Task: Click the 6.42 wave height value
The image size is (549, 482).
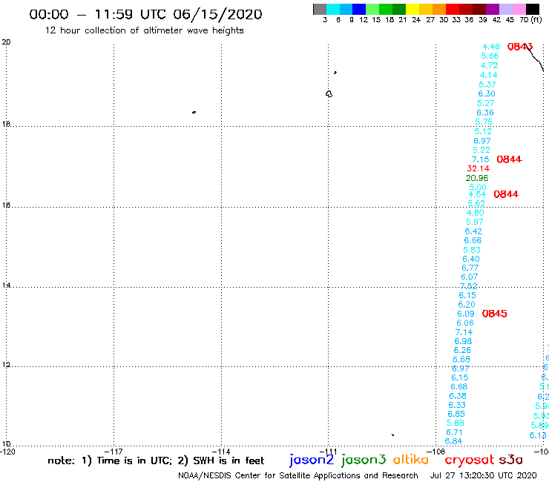Action: click(x=473, y=231)
